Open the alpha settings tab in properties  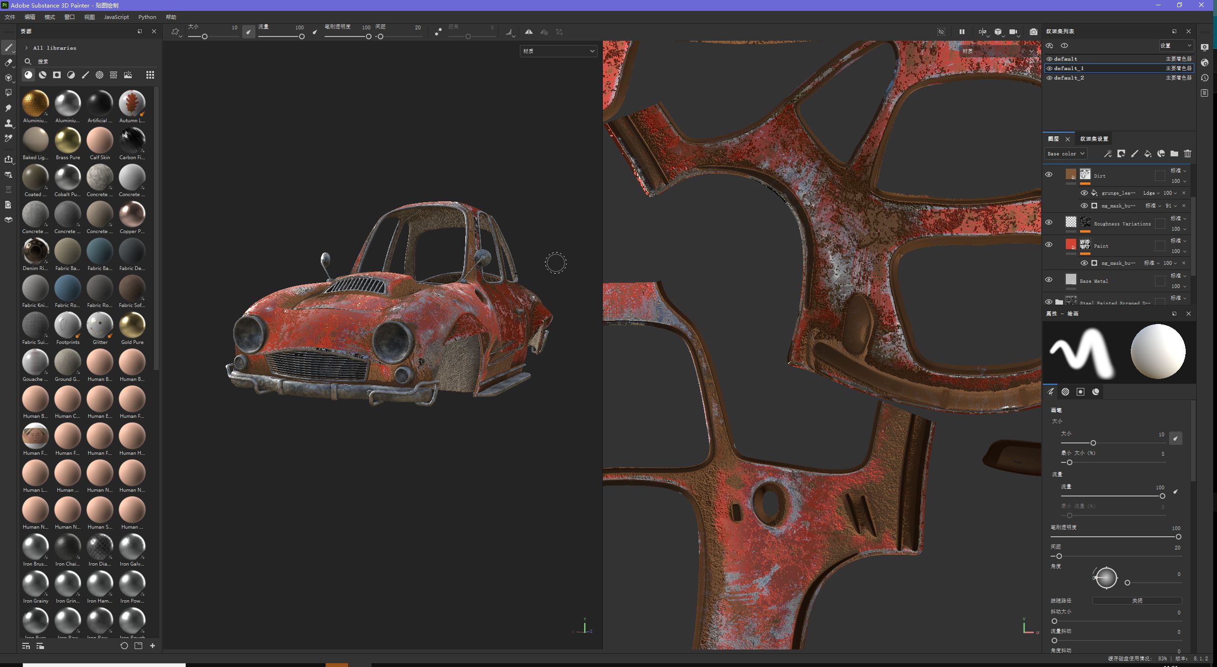click(1065, 392)
